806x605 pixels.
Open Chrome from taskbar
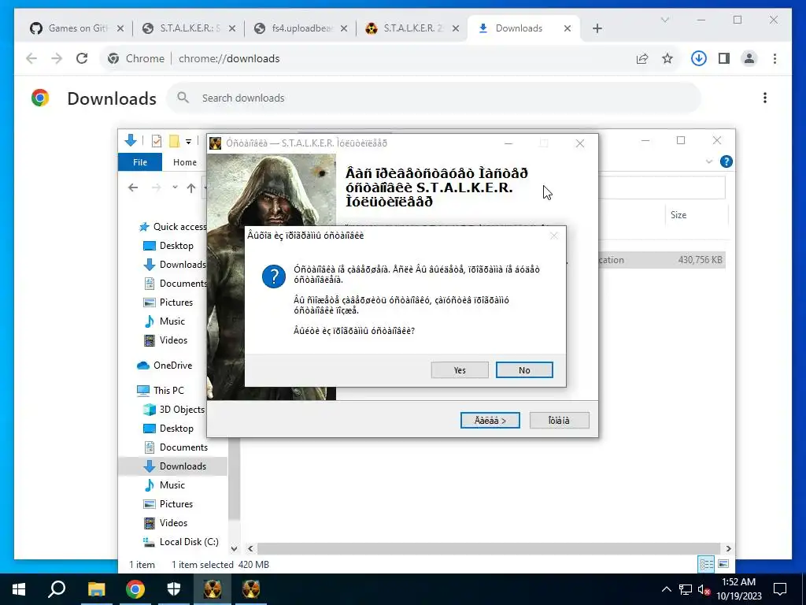tap(135, 589)
